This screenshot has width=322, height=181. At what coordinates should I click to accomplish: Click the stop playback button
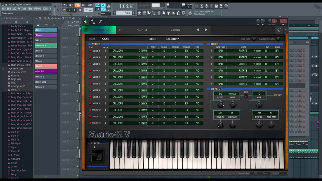(74, 10)
